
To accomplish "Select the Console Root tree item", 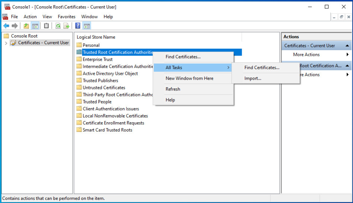I will pyautogui.click(x=24, y=36).
